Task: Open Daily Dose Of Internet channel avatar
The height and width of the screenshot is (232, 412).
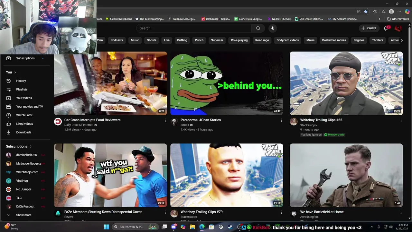Action: pos(58,121)
